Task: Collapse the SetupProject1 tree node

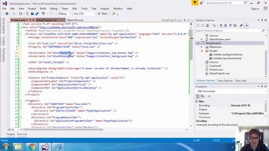Action: (198, 43)
